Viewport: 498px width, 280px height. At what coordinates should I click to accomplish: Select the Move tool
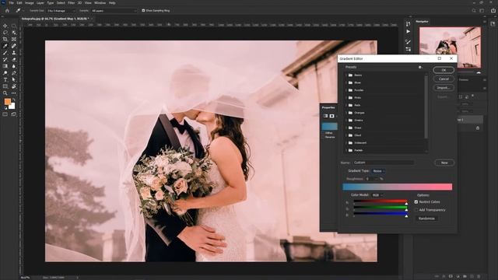(5, 26)
